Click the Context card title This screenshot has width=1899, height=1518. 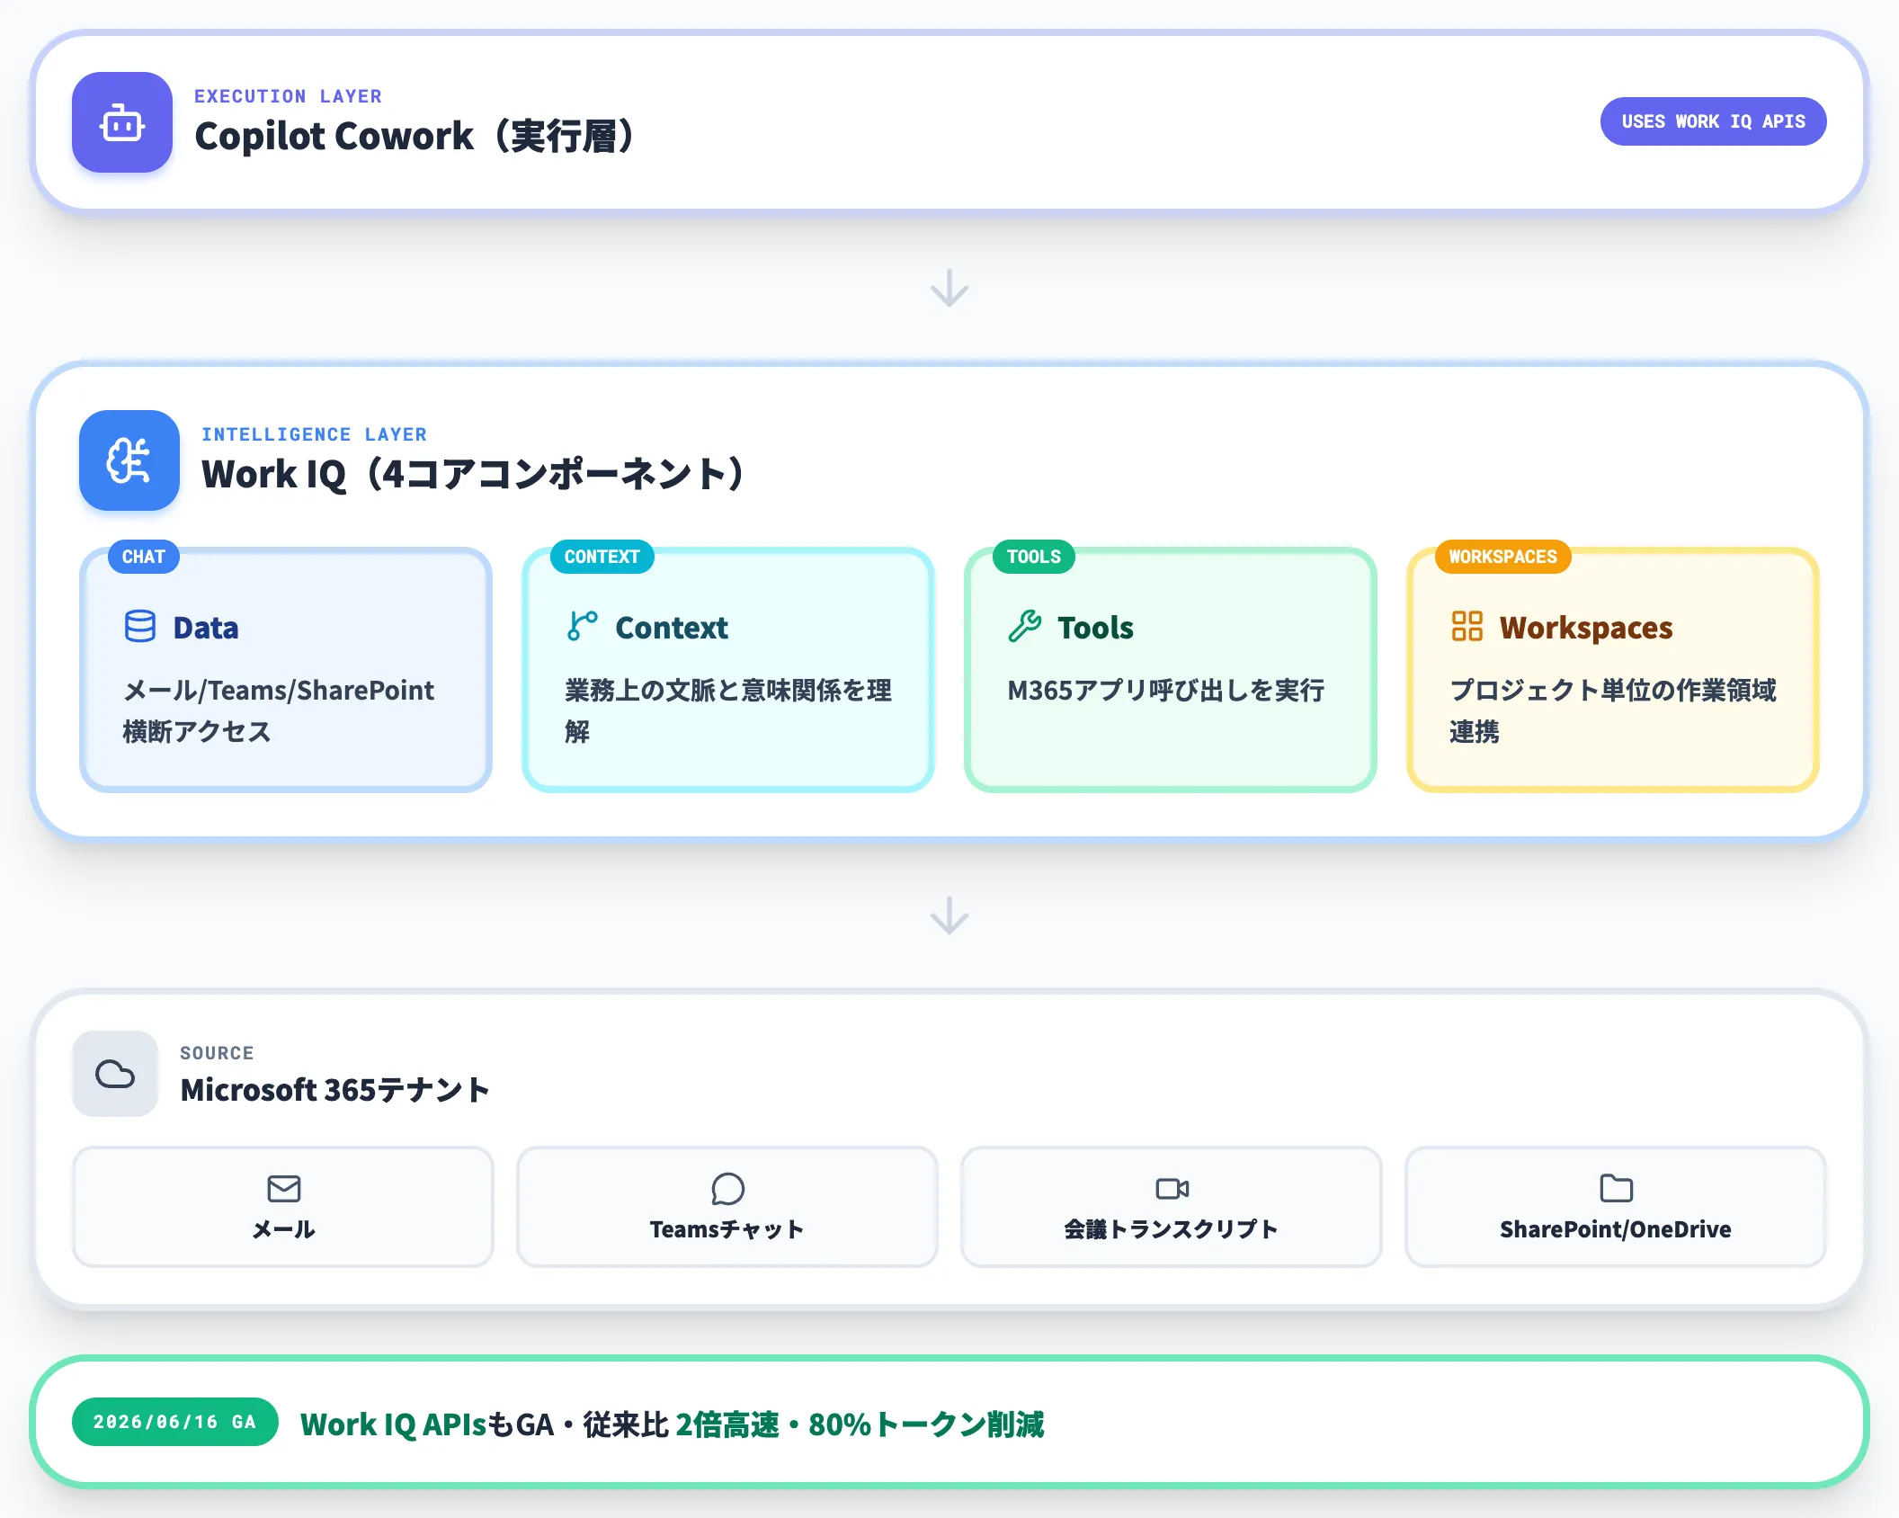point(672,628)
